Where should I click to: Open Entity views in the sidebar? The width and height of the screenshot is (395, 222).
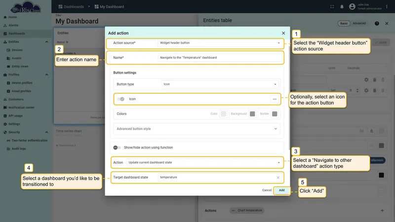tap(20, 67)
